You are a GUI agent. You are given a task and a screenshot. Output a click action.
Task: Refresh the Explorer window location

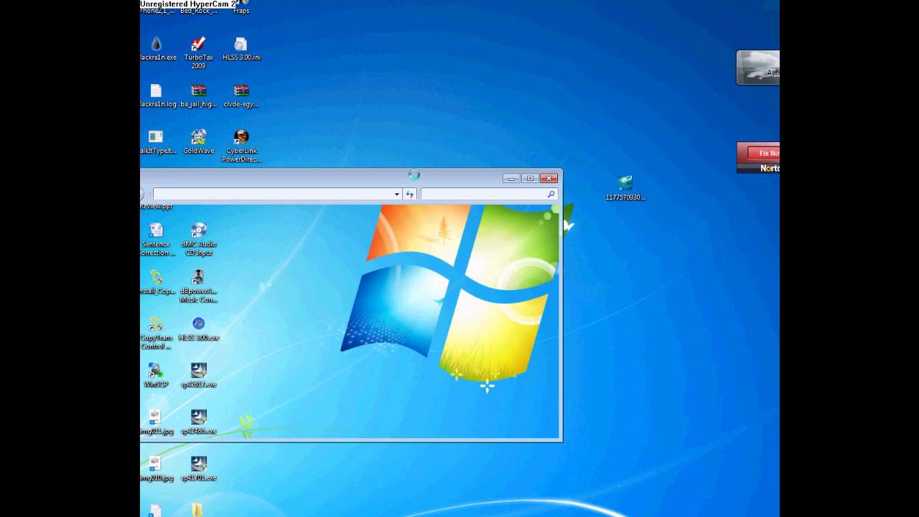[x=410, y=194]
